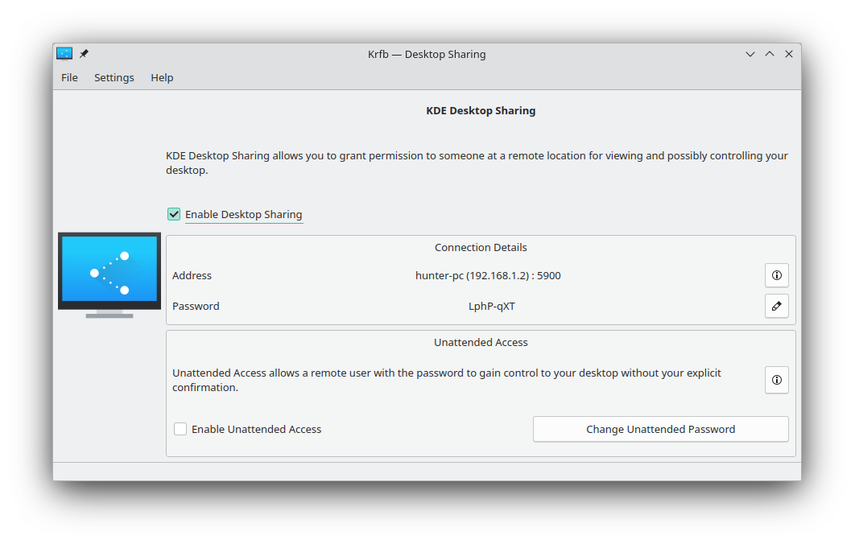Click the Krfb — Desktop Sharing title bar
The width and height of the screenshot is (855, 544).
[427, 55]
